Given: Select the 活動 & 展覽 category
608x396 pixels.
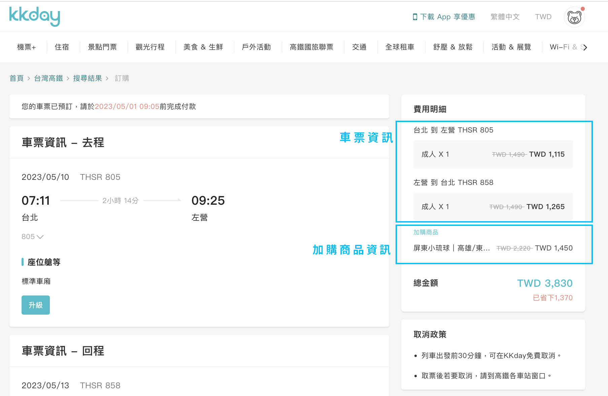Looking at the screenshot, I should [x=511, y=47].
